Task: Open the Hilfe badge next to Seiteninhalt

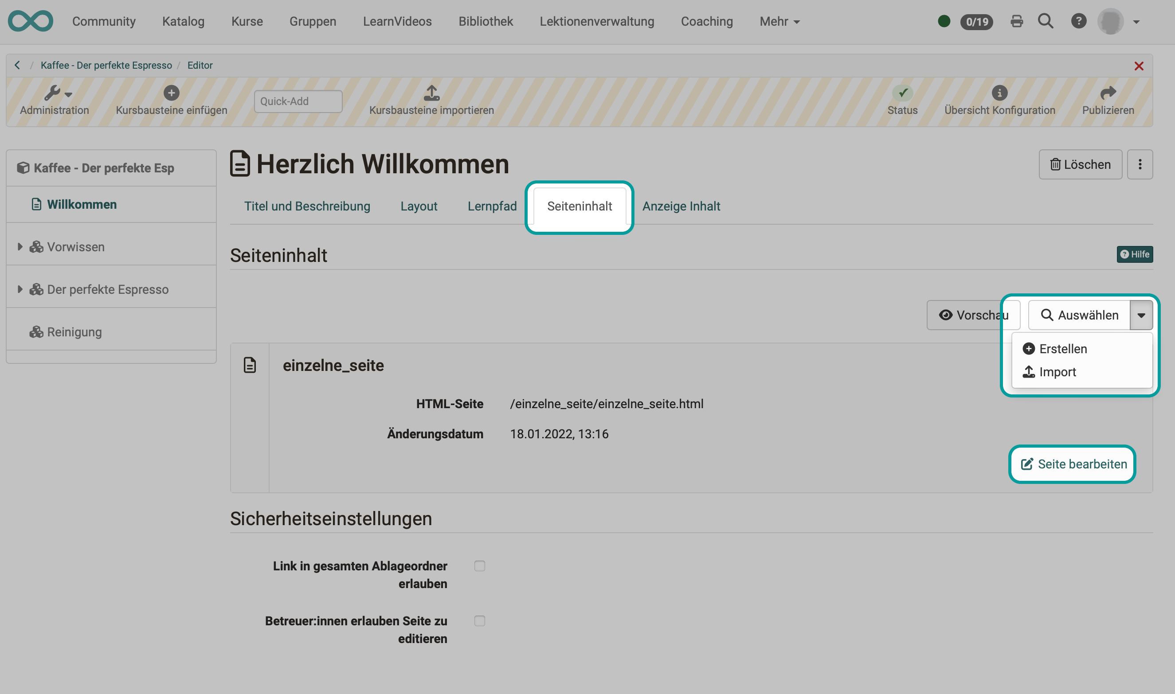Action: (x=1135, y=254)
